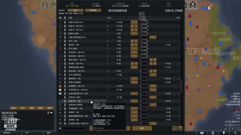241x135 pixels.
Task: Click purple settlement marker near 瓦斯奥山脉 label
Action: (x=206, y=49)
